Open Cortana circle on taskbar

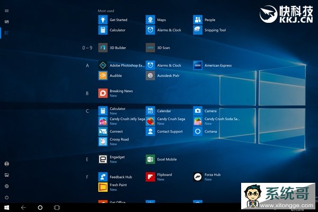pos(40,208)
